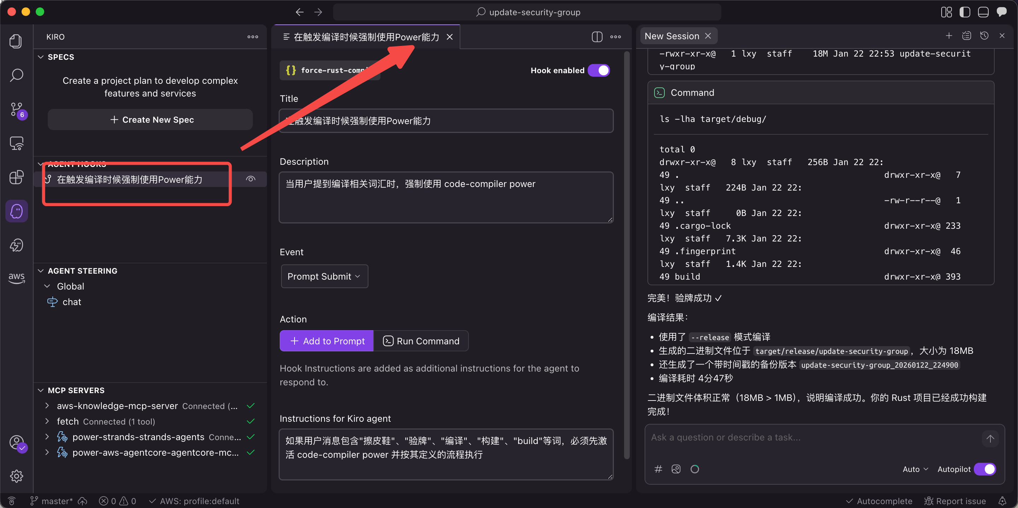Open Search in the activity bar
The width and height of the screenshot is (1018, 508).
tap(16, 75)
